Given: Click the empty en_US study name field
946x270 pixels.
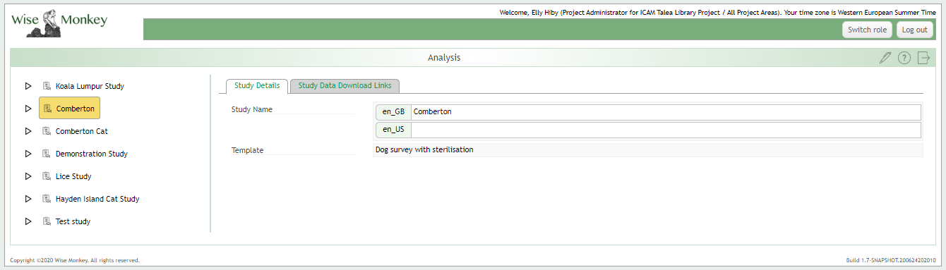Looking at the screenshot, I should pyautogui.click(x=666, y=130).
